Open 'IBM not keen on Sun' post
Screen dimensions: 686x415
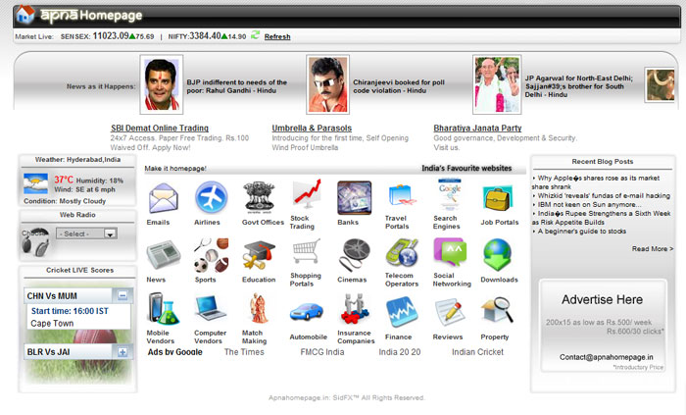click(x=589, y=204)
